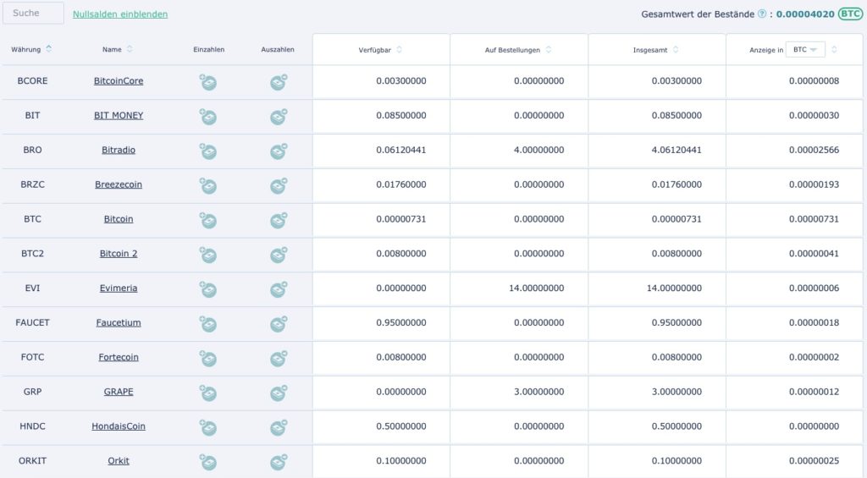This screenshot has height=478, width=867.
Task: Click the Einzahlen column header
Action: point(209,50)
